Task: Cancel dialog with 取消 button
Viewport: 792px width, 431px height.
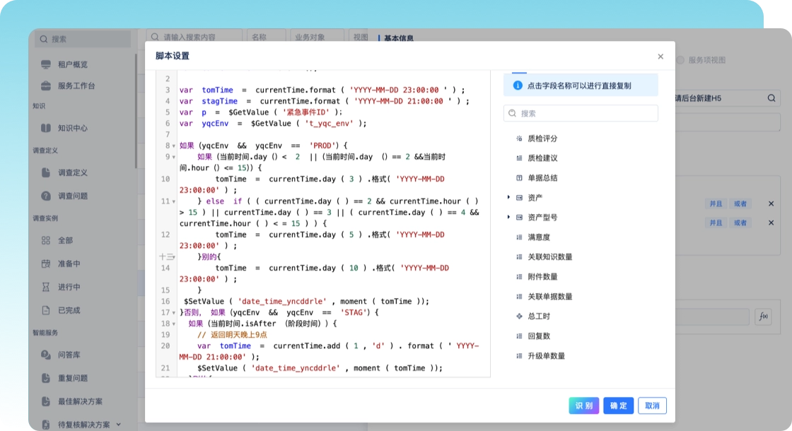Action: (652, 406)
